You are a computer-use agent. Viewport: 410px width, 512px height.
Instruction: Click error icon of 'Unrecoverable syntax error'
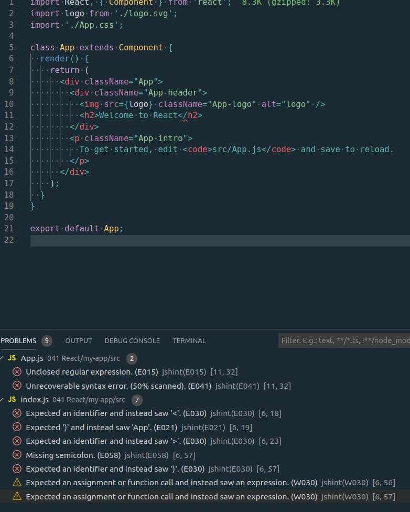[17, 386]
